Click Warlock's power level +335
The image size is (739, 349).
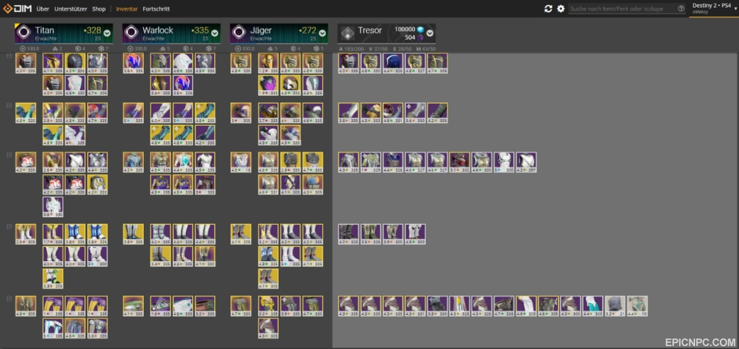click(200, 30)
